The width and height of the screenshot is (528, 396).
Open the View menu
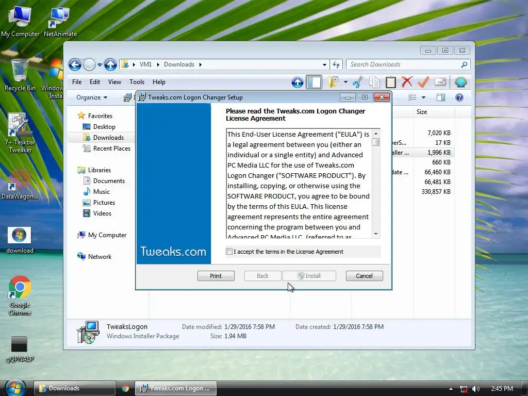[114, 82]
